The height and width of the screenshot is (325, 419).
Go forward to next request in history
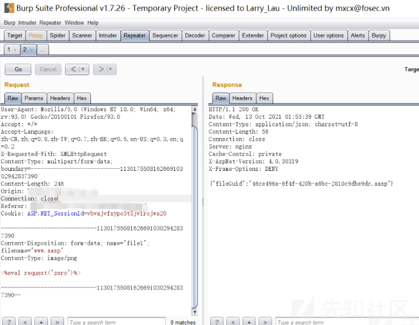[x=101, y=69]
